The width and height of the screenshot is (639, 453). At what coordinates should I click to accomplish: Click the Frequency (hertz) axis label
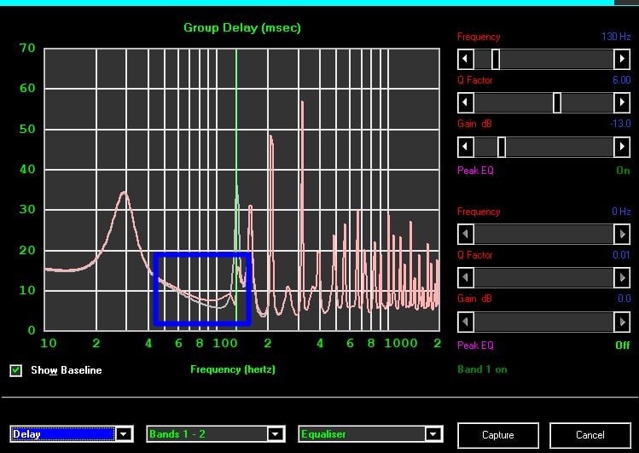pyautogui.click(x=233, y=369)
